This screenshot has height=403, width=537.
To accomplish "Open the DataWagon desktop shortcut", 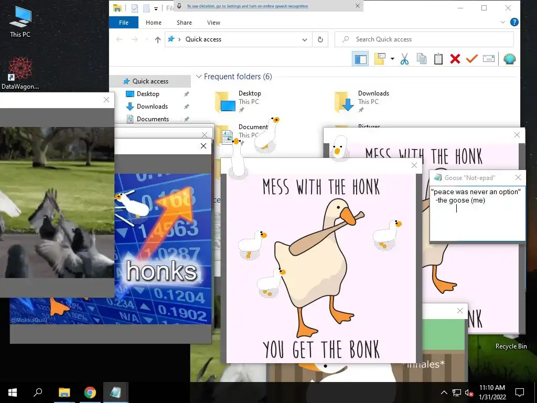I will coord(20,73).
